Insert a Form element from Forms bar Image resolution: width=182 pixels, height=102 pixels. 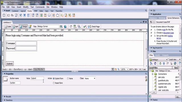4,15
